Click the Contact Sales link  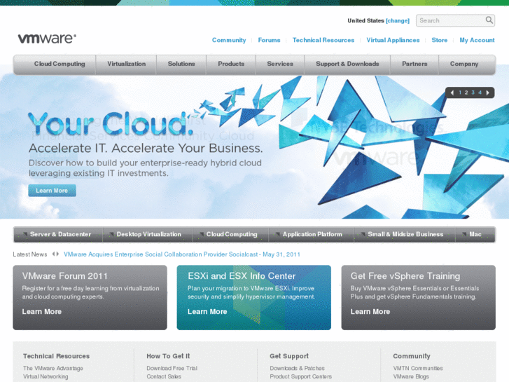164,376
